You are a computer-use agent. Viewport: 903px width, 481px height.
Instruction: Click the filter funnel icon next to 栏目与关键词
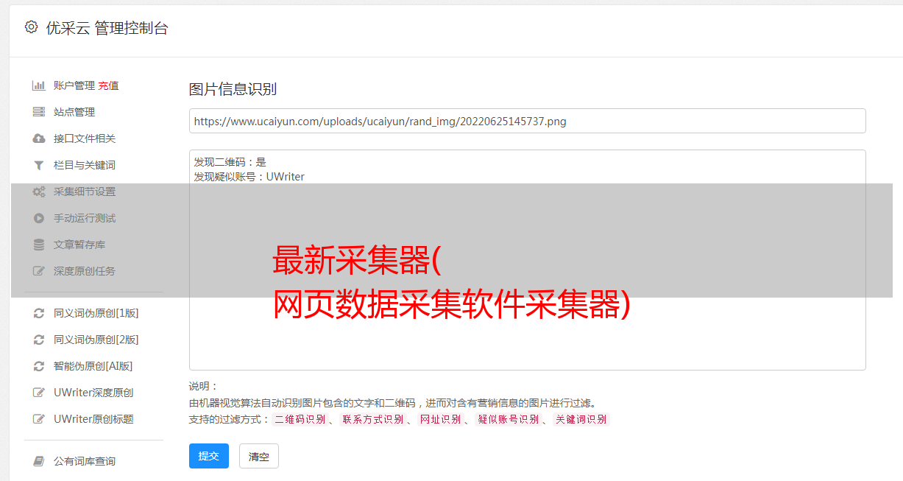click(39, 165)
